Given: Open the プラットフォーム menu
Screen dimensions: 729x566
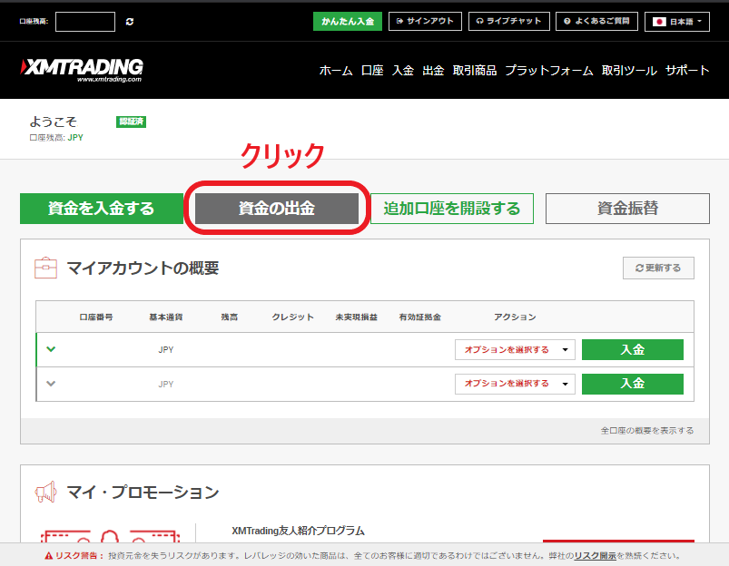Looking at the screenshot, I should (548, 71).
